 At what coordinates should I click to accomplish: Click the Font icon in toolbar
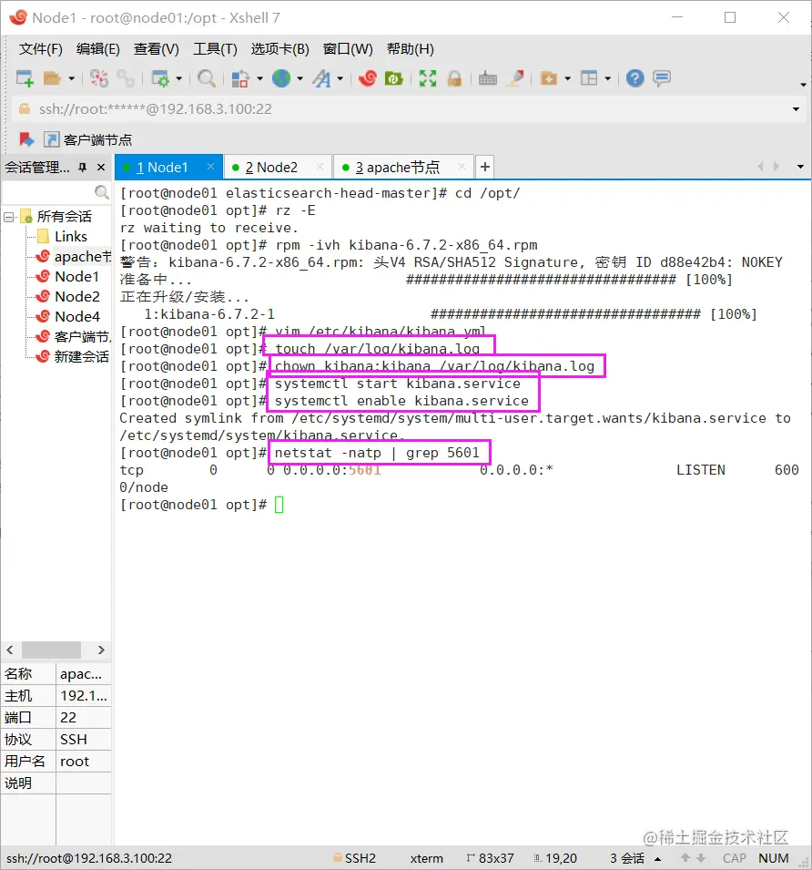coord(321,78)
